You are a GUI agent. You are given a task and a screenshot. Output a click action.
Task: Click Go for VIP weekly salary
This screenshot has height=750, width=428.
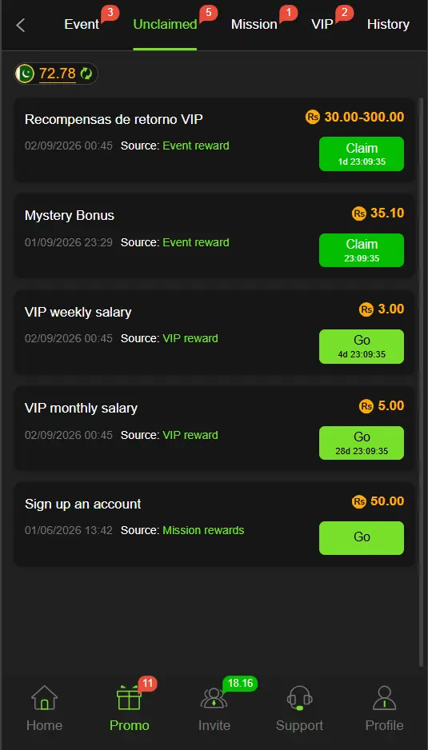(x=362, y=347)
